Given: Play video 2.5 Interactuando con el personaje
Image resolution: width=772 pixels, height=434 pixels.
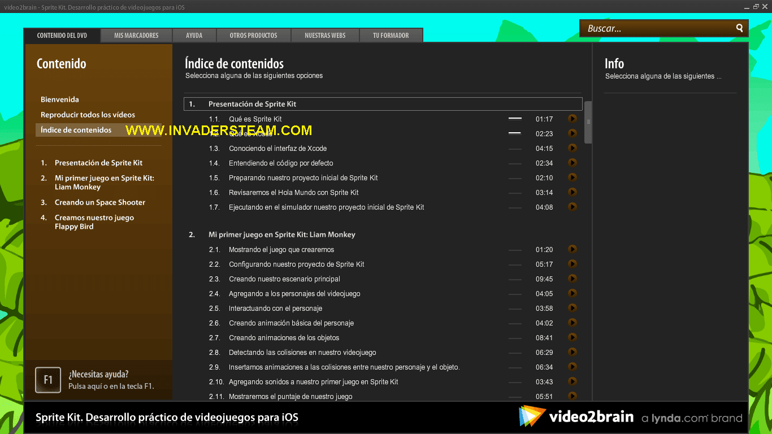Looking at the screenshot, I should (573, 308).
